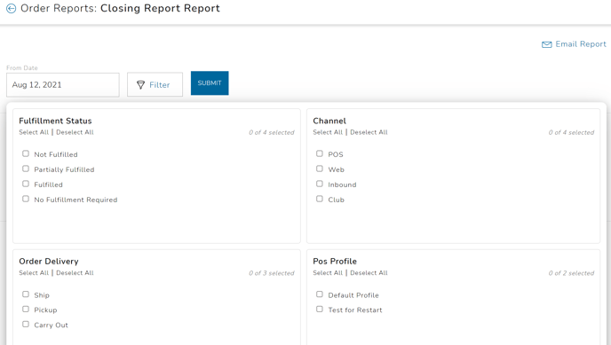Check the POS channel checkbox
The image size is (611, 345).
pyautogui.click(x=320, y=153)
